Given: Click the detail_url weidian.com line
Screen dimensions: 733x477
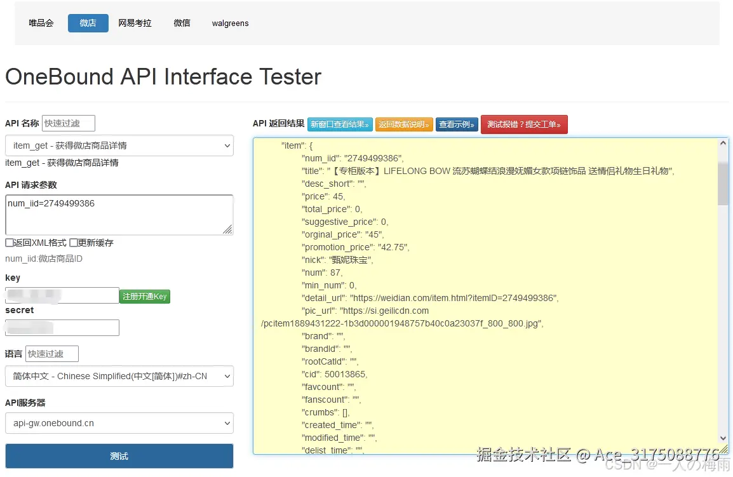Looking at the screenshot, I should [430, 299].
